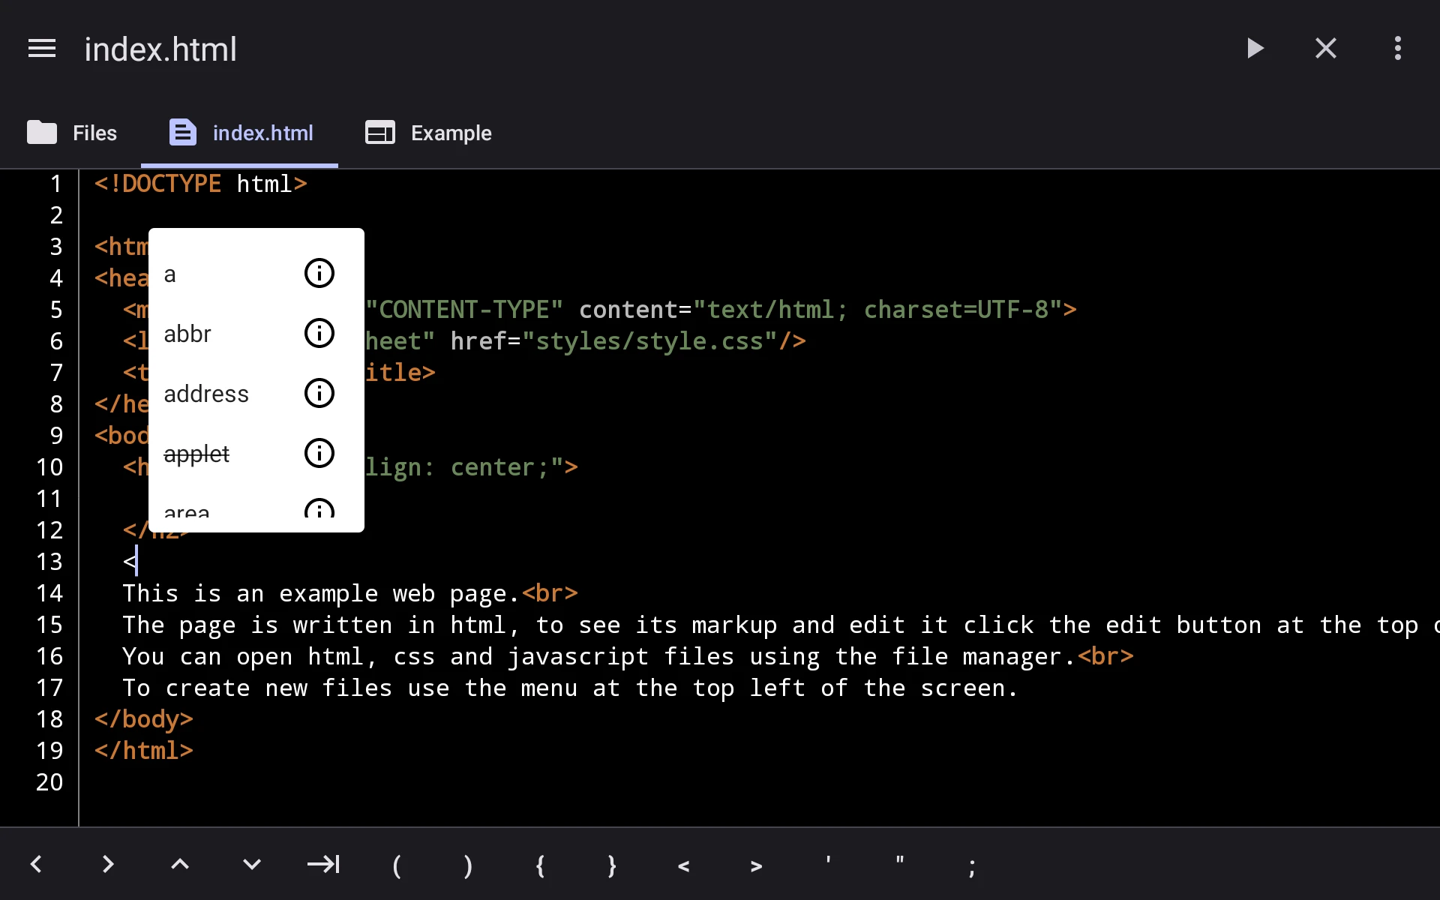Move cursor left with arrow key

pos(36,864)
